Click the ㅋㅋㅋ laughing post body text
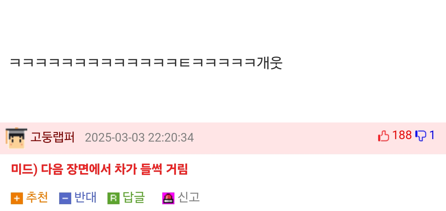This screenshot has height=211, width=446. (146, 63)
